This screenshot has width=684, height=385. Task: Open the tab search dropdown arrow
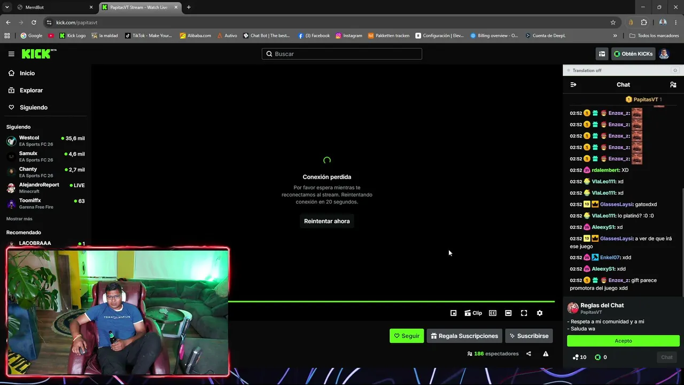pos(7,7)
